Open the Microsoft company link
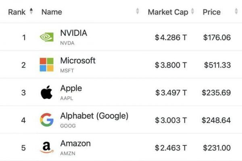 (x=78, y=61)
